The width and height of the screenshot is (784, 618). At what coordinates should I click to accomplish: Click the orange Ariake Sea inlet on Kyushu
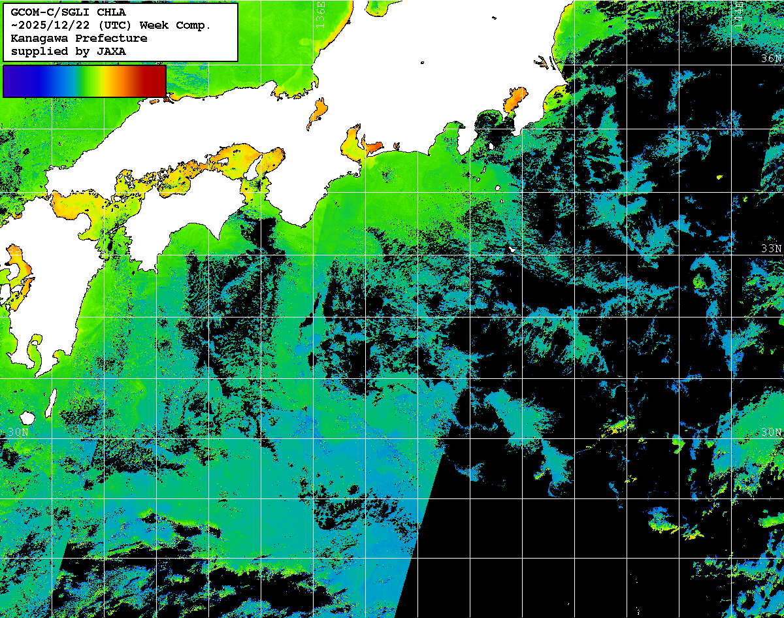click(x=19, y=269)
